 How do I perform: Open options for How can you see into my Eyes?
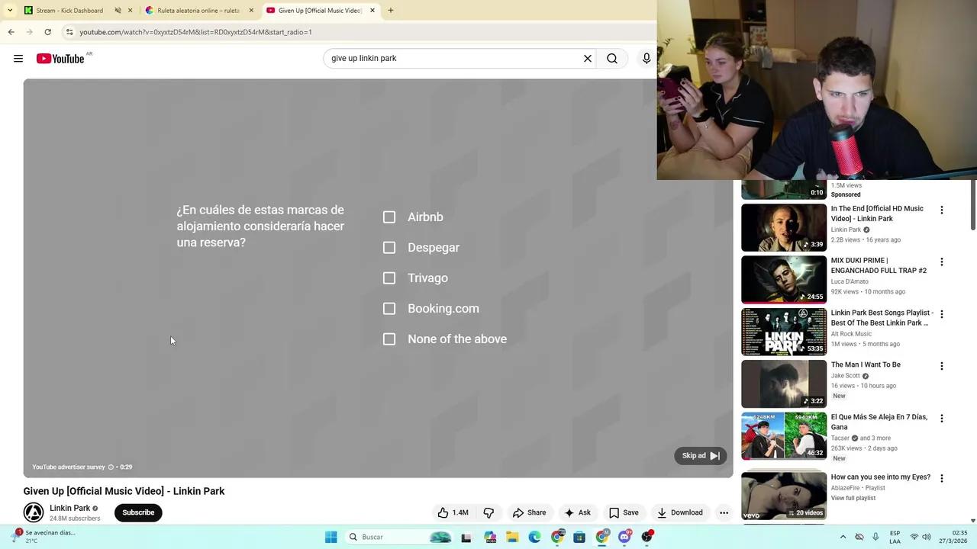point(941,478)
